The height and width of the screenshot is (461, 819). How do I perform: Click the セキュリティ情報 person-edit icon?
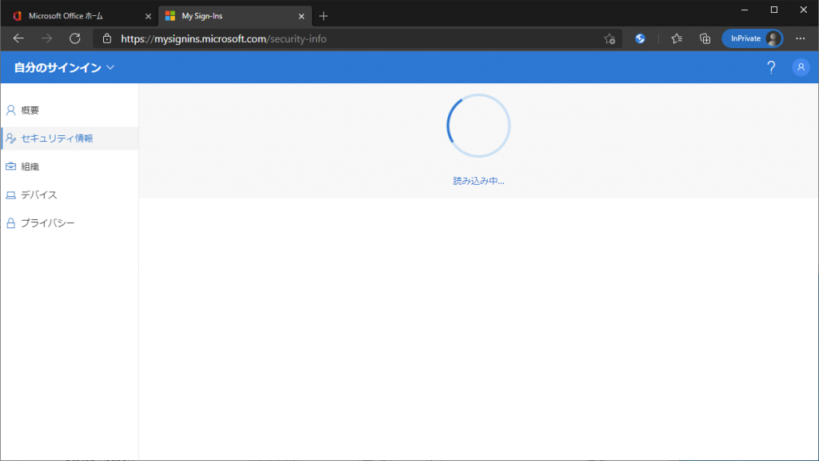(x=10, y=138)
